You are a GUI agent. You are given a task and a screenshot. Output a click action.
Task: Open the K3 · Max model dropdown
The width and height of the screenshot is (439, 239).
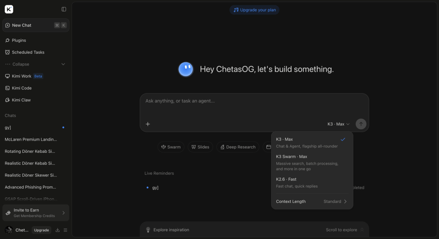pyautogui.click(x=339, y=124)
